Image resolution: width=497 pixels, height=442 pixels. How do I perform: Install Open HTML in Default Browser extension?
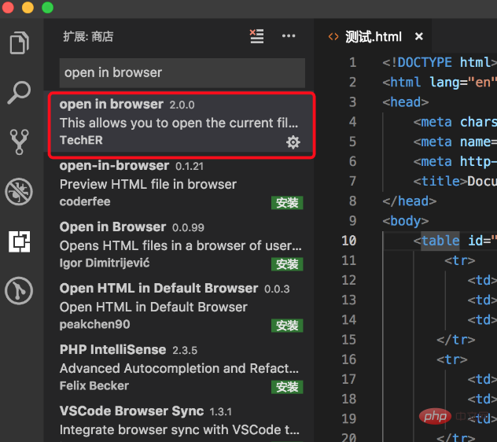(287, 326)
